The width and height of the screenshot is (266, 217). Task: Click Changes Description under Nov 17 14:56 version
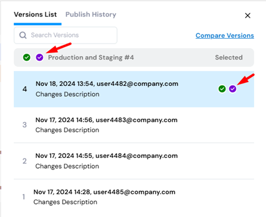[67, 130]
